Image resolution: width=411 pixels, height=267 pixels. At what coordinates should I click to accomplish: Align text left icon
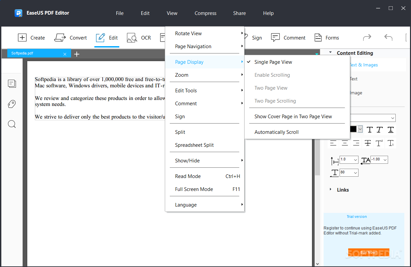333,143
